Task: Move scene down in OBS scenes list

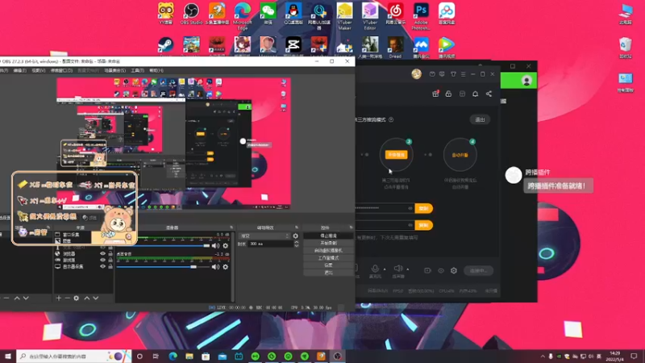Action: tap(26, 298)
